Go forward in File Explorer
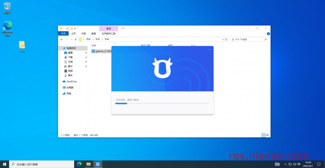The height and width of the screenshot is (168, 325). (x=67, y=39)
